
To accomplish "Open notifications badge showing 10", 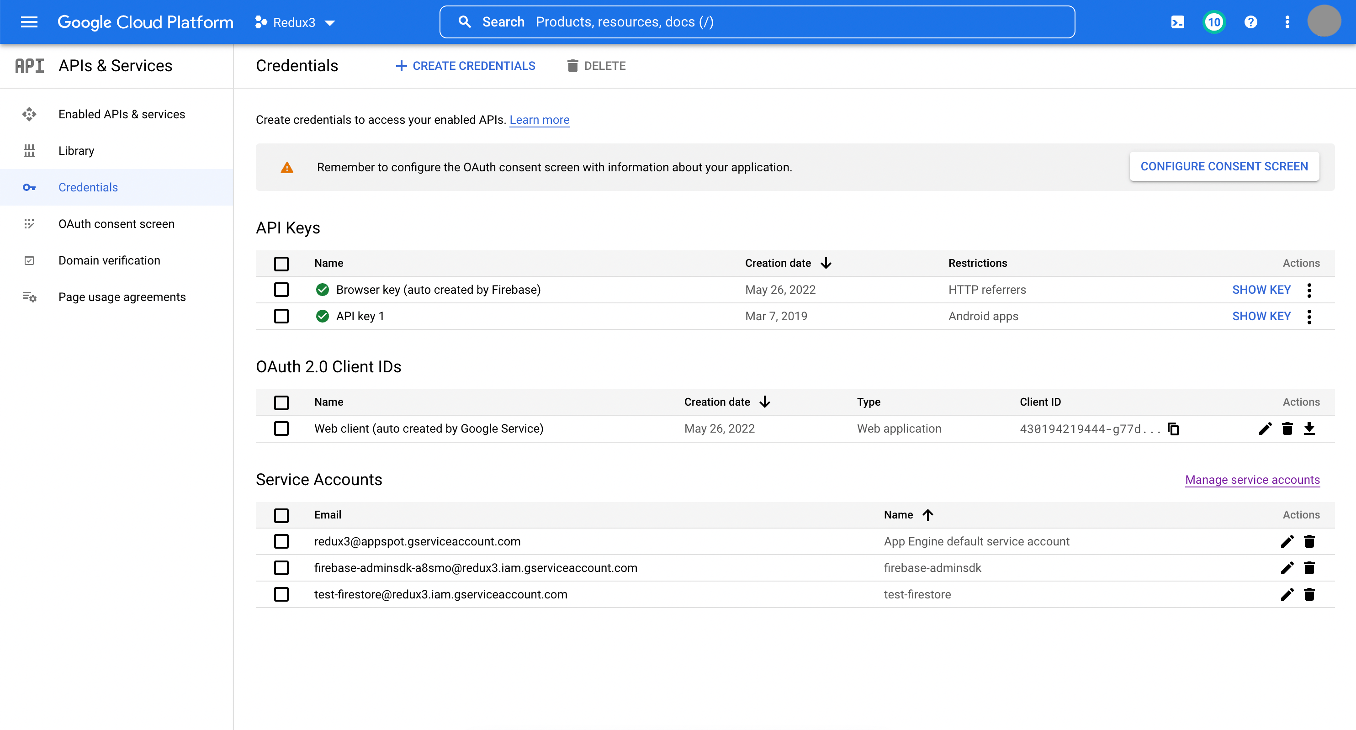I will (x=1214, y=22).
